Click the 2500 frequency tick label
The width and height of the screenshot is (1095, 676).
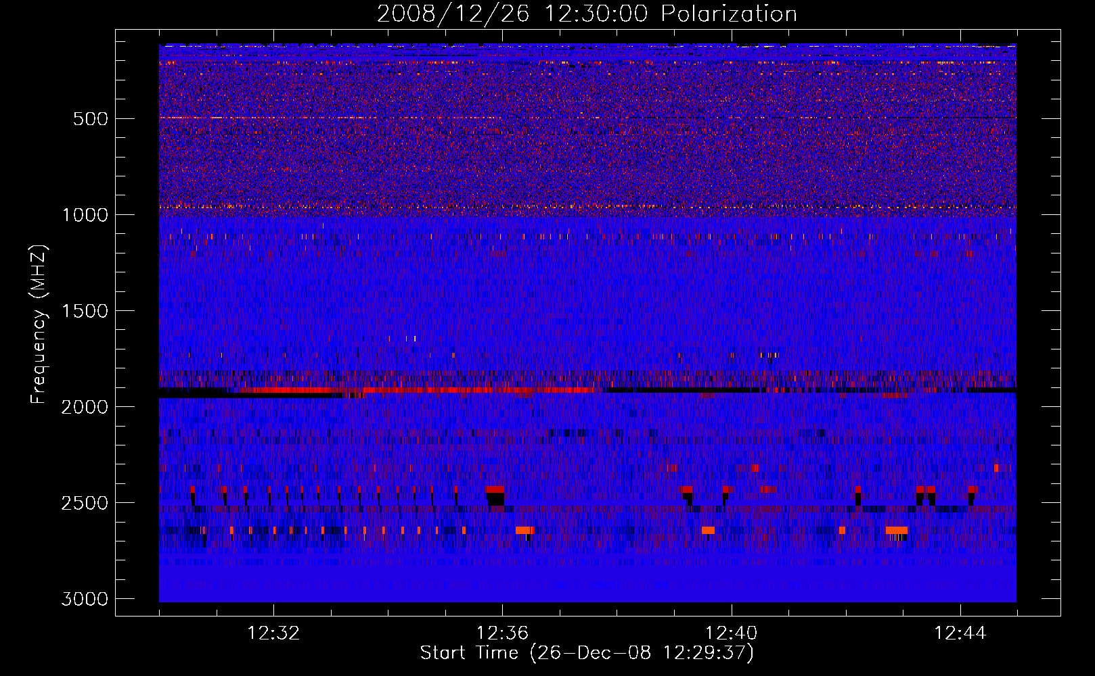tap(85, 503)
